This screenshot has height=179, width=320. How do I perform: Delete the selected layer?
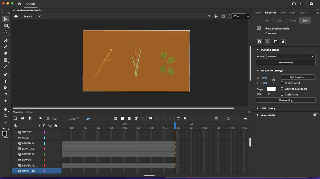tap(29, 118)
